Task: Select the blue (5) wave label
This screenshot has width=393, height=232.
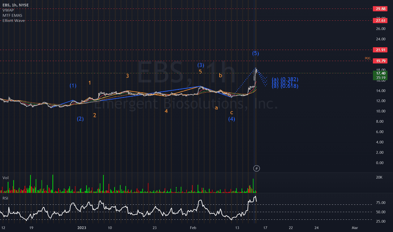Action: [x=256, y=53]
